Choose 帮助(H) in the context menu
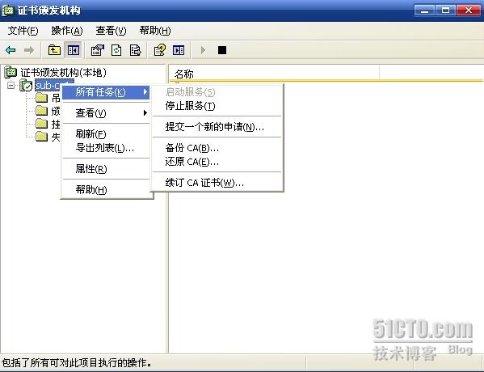Image resolution: width=484 pixels, height=372 pixels. [x=106, y=189]
